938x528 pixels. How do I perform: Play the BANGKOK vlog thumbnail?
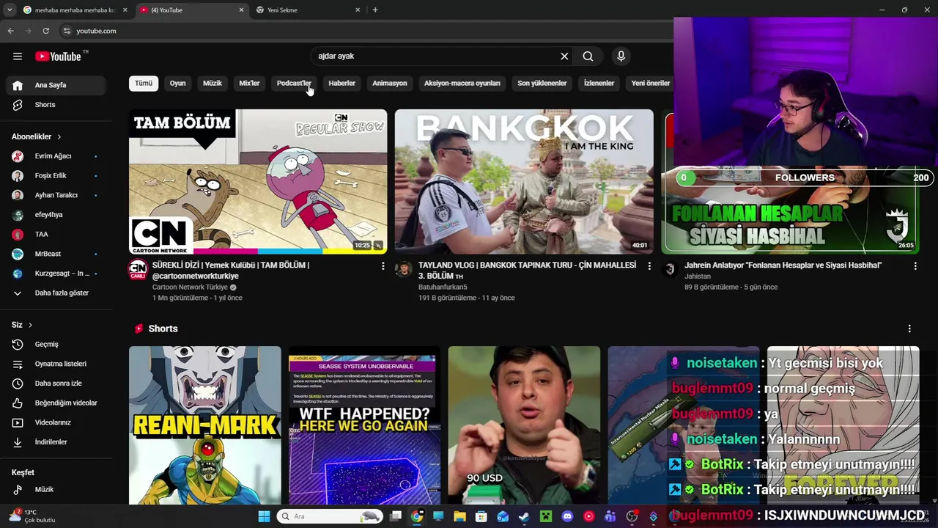pyautogui.click(x=524, y=182)
